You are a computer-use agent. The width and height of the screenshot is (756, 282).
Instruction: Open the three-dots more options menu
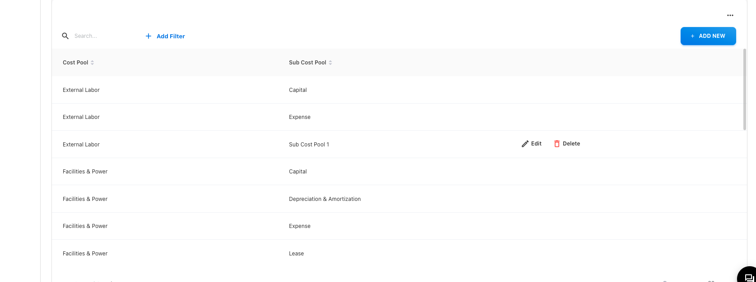[730, 15]
